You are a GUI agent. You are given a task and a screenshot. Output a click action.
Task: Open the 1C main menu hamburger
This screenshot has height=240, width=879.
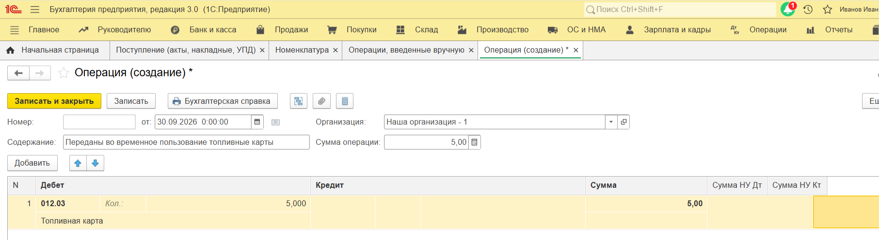34,9
